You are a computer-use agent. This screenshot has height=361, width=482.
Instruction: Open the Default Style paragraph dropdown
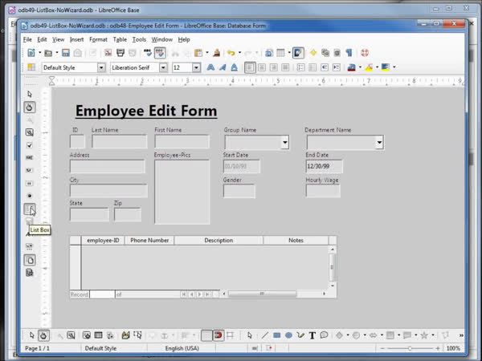(101, 67)
